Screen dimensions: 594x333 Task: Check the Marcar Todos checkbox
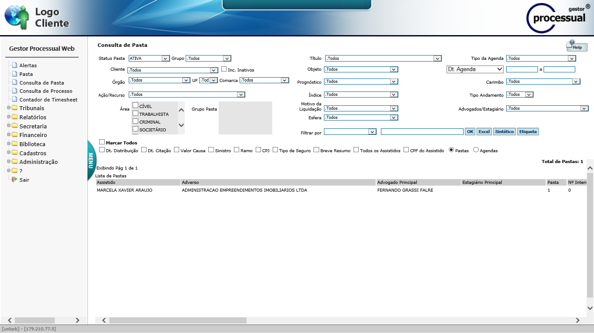coord(102,142)
